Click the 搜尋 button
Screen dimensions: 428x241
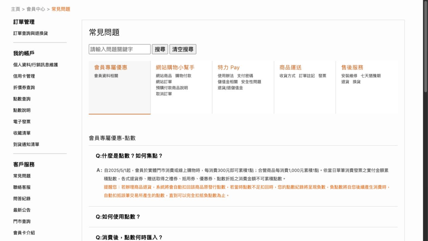160,49
